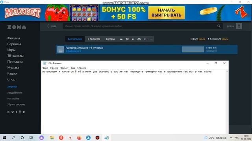Focus Zona search input field
The height and width of the screenshot is (141, 252).
pos(139,26)
